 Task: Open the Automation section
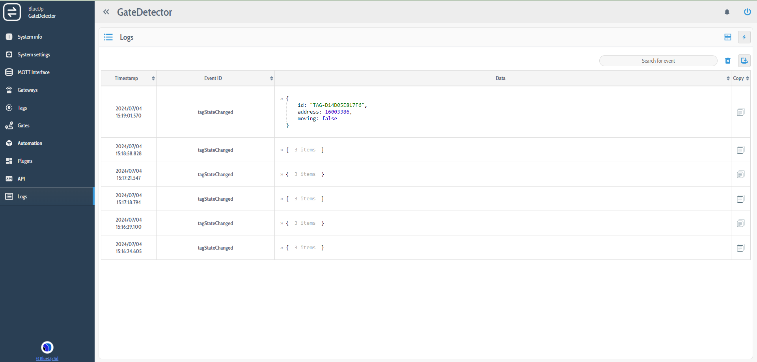(x=30, y=143)
